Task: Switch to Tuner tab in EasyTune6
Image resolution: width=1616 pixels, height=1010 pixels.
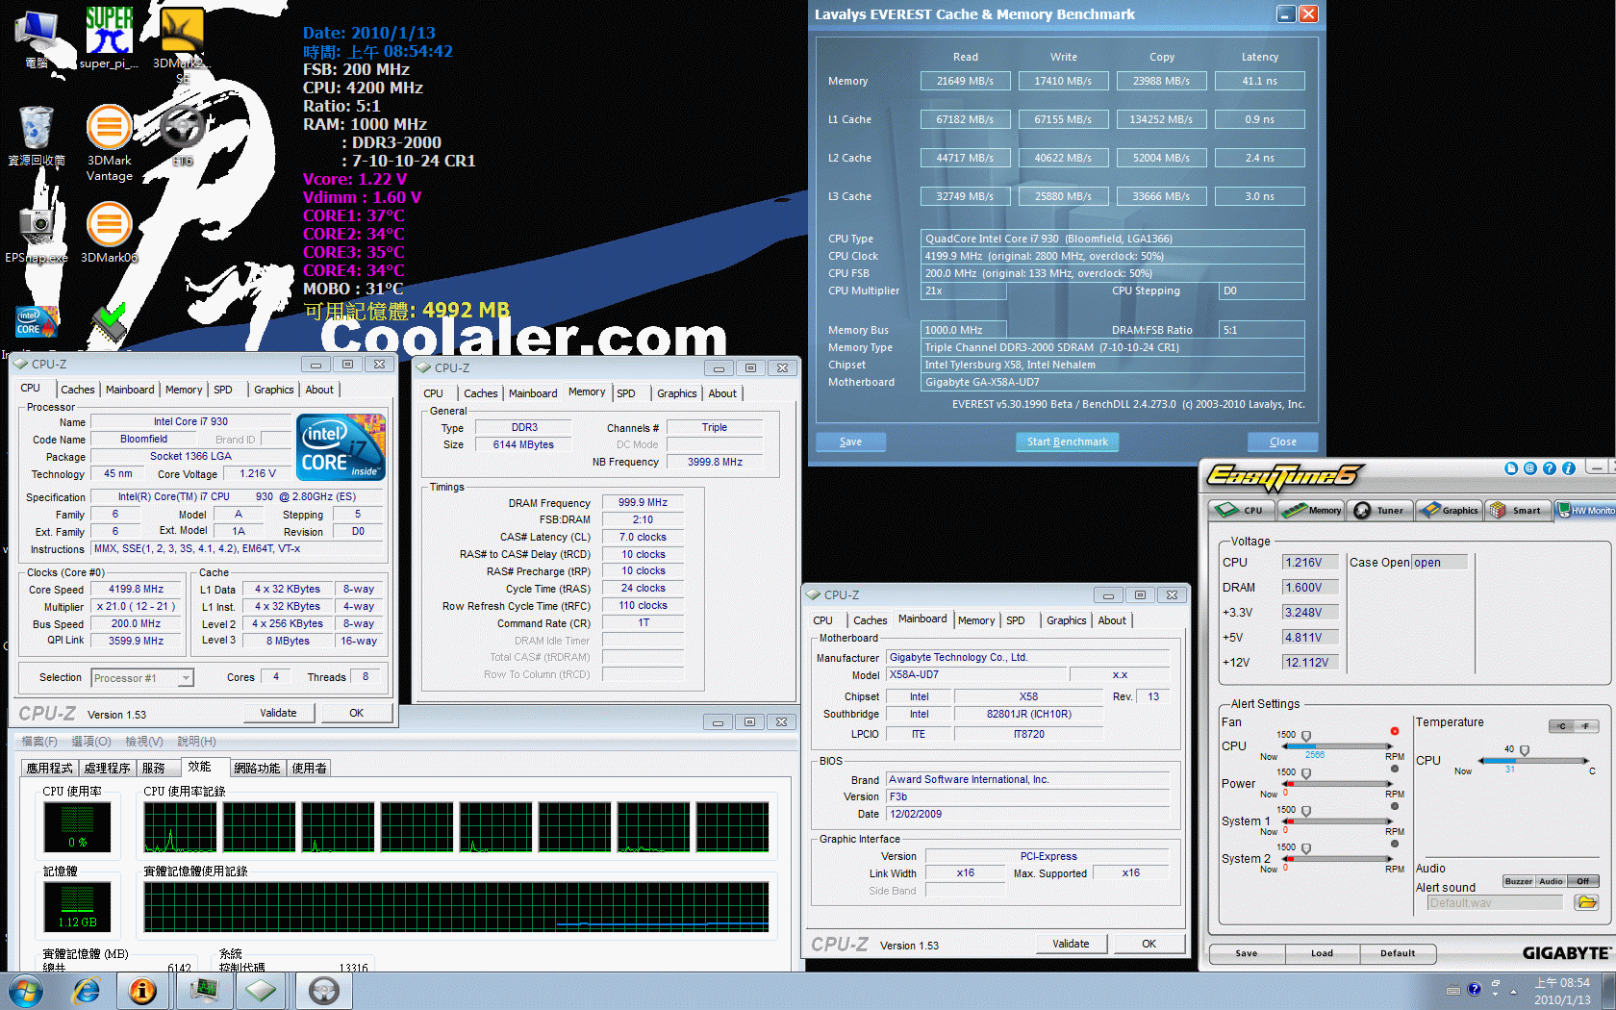Action: click(1378, 510)
